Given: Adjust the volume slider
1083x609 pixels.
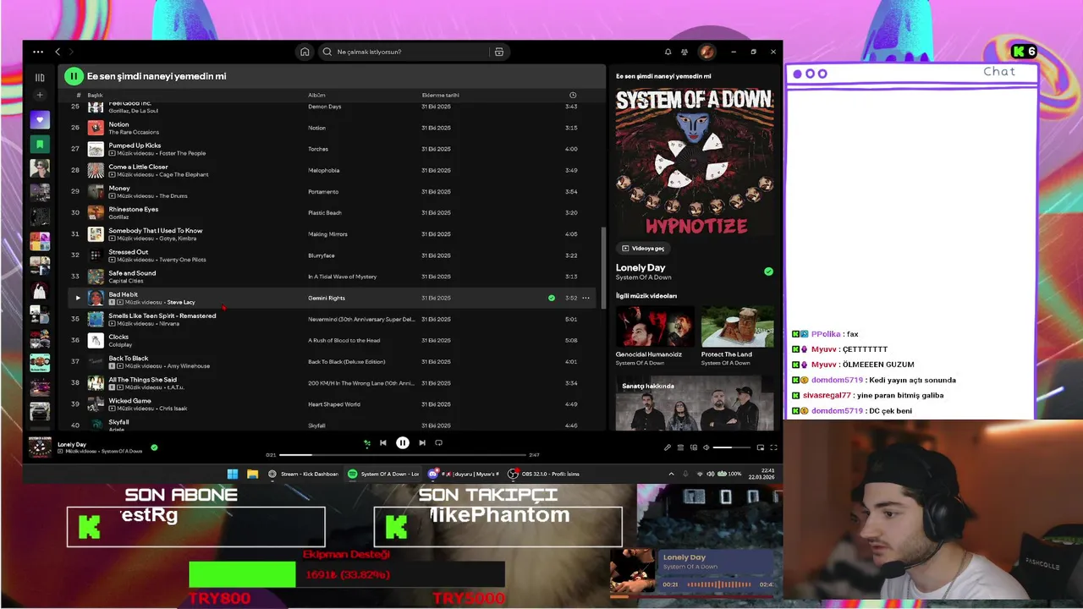Looking at the screenshot, I should coord(732,447).
